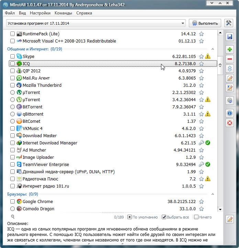Click the warning icon next to qBittorrent
Viewport: 239px width, 248px height.
click(x=208, y=114)
